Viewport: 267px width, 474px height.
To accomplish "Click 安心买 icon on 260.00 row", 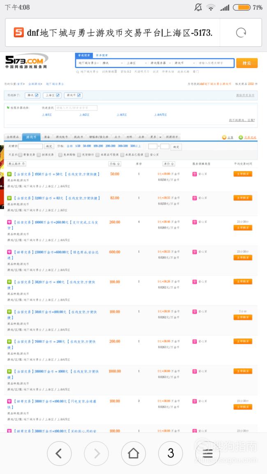I will click(195, 222).
